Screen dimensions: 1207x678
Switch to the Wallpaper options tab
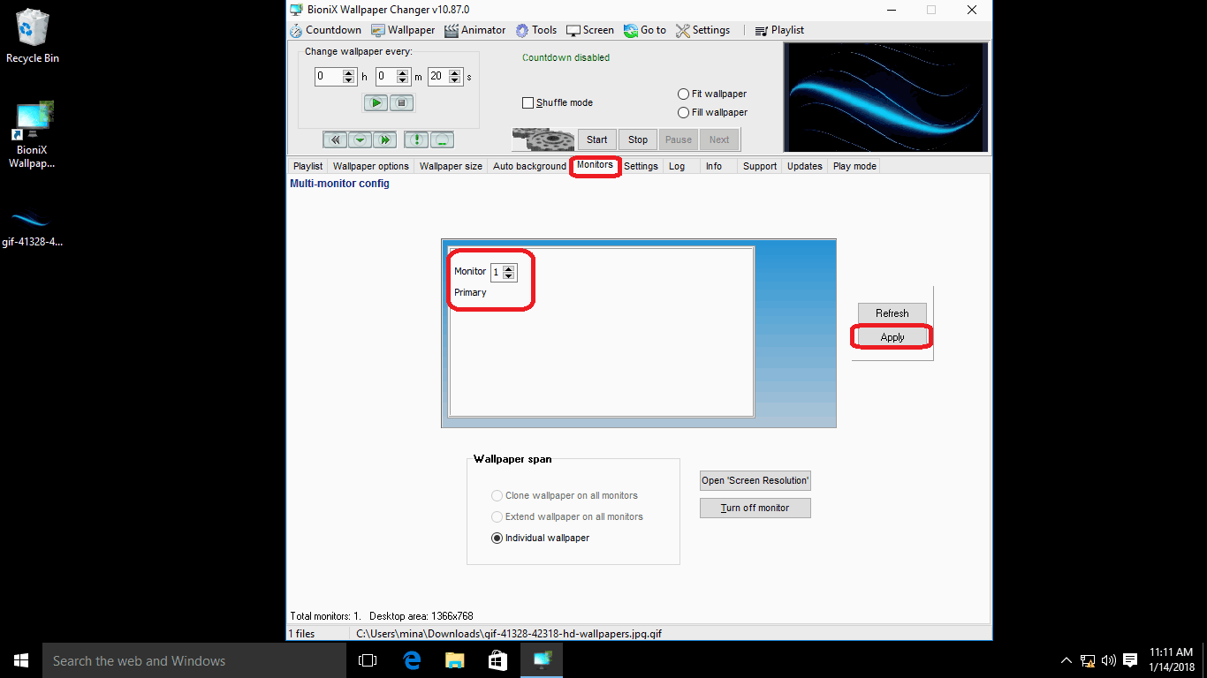371,166
